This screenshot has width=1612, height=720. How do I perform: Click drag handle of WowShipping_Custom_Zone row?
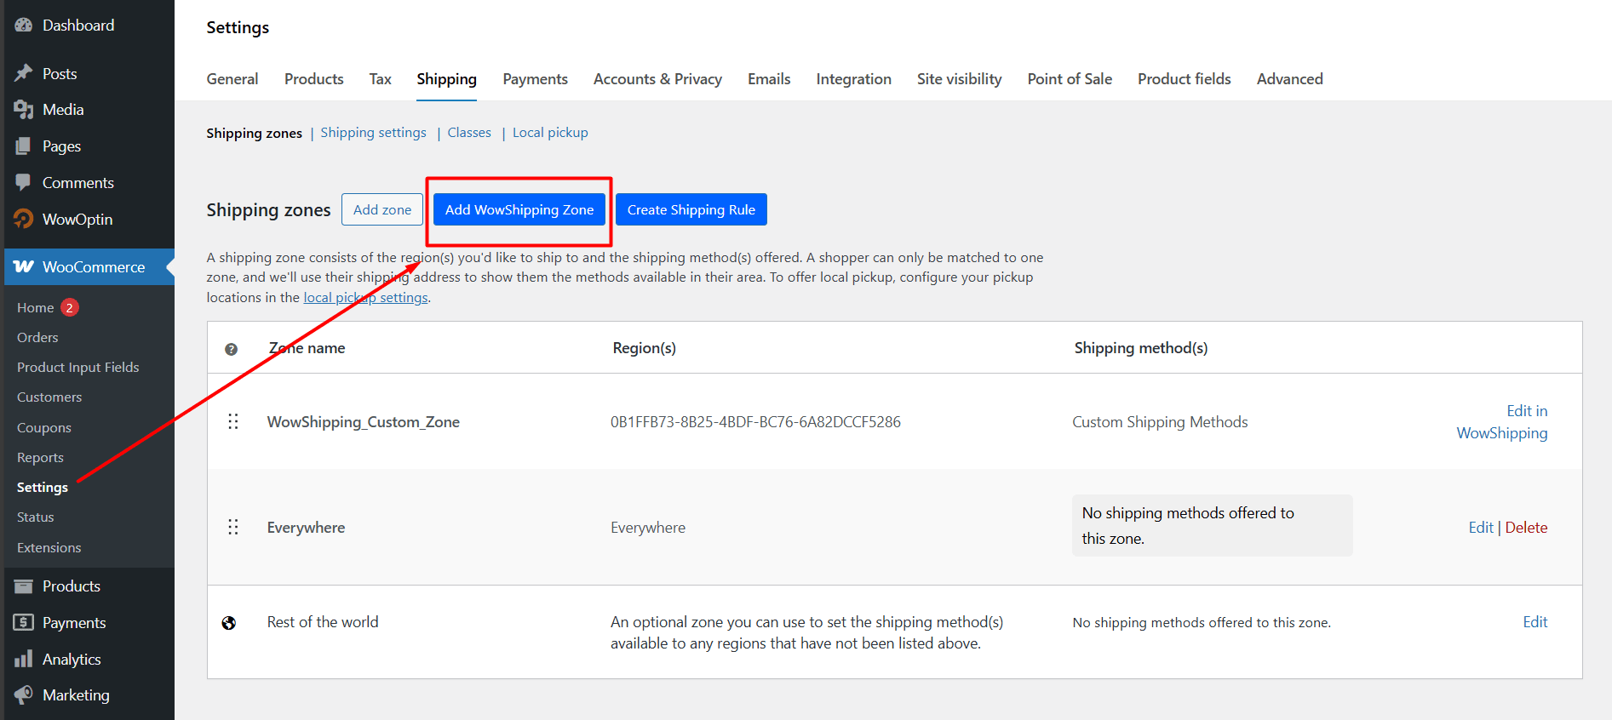click(x=233, y=422)
